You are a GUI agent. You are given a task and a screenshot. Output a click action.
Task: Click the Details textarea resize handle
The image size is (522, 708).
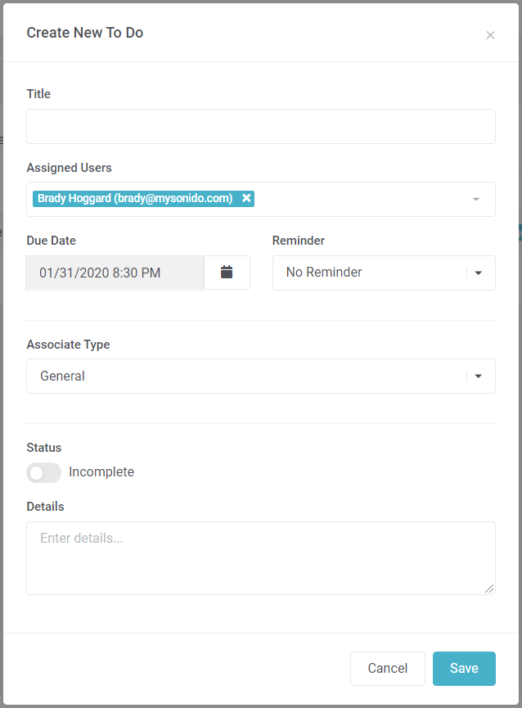pyautogui.click(x=490, y=588)
